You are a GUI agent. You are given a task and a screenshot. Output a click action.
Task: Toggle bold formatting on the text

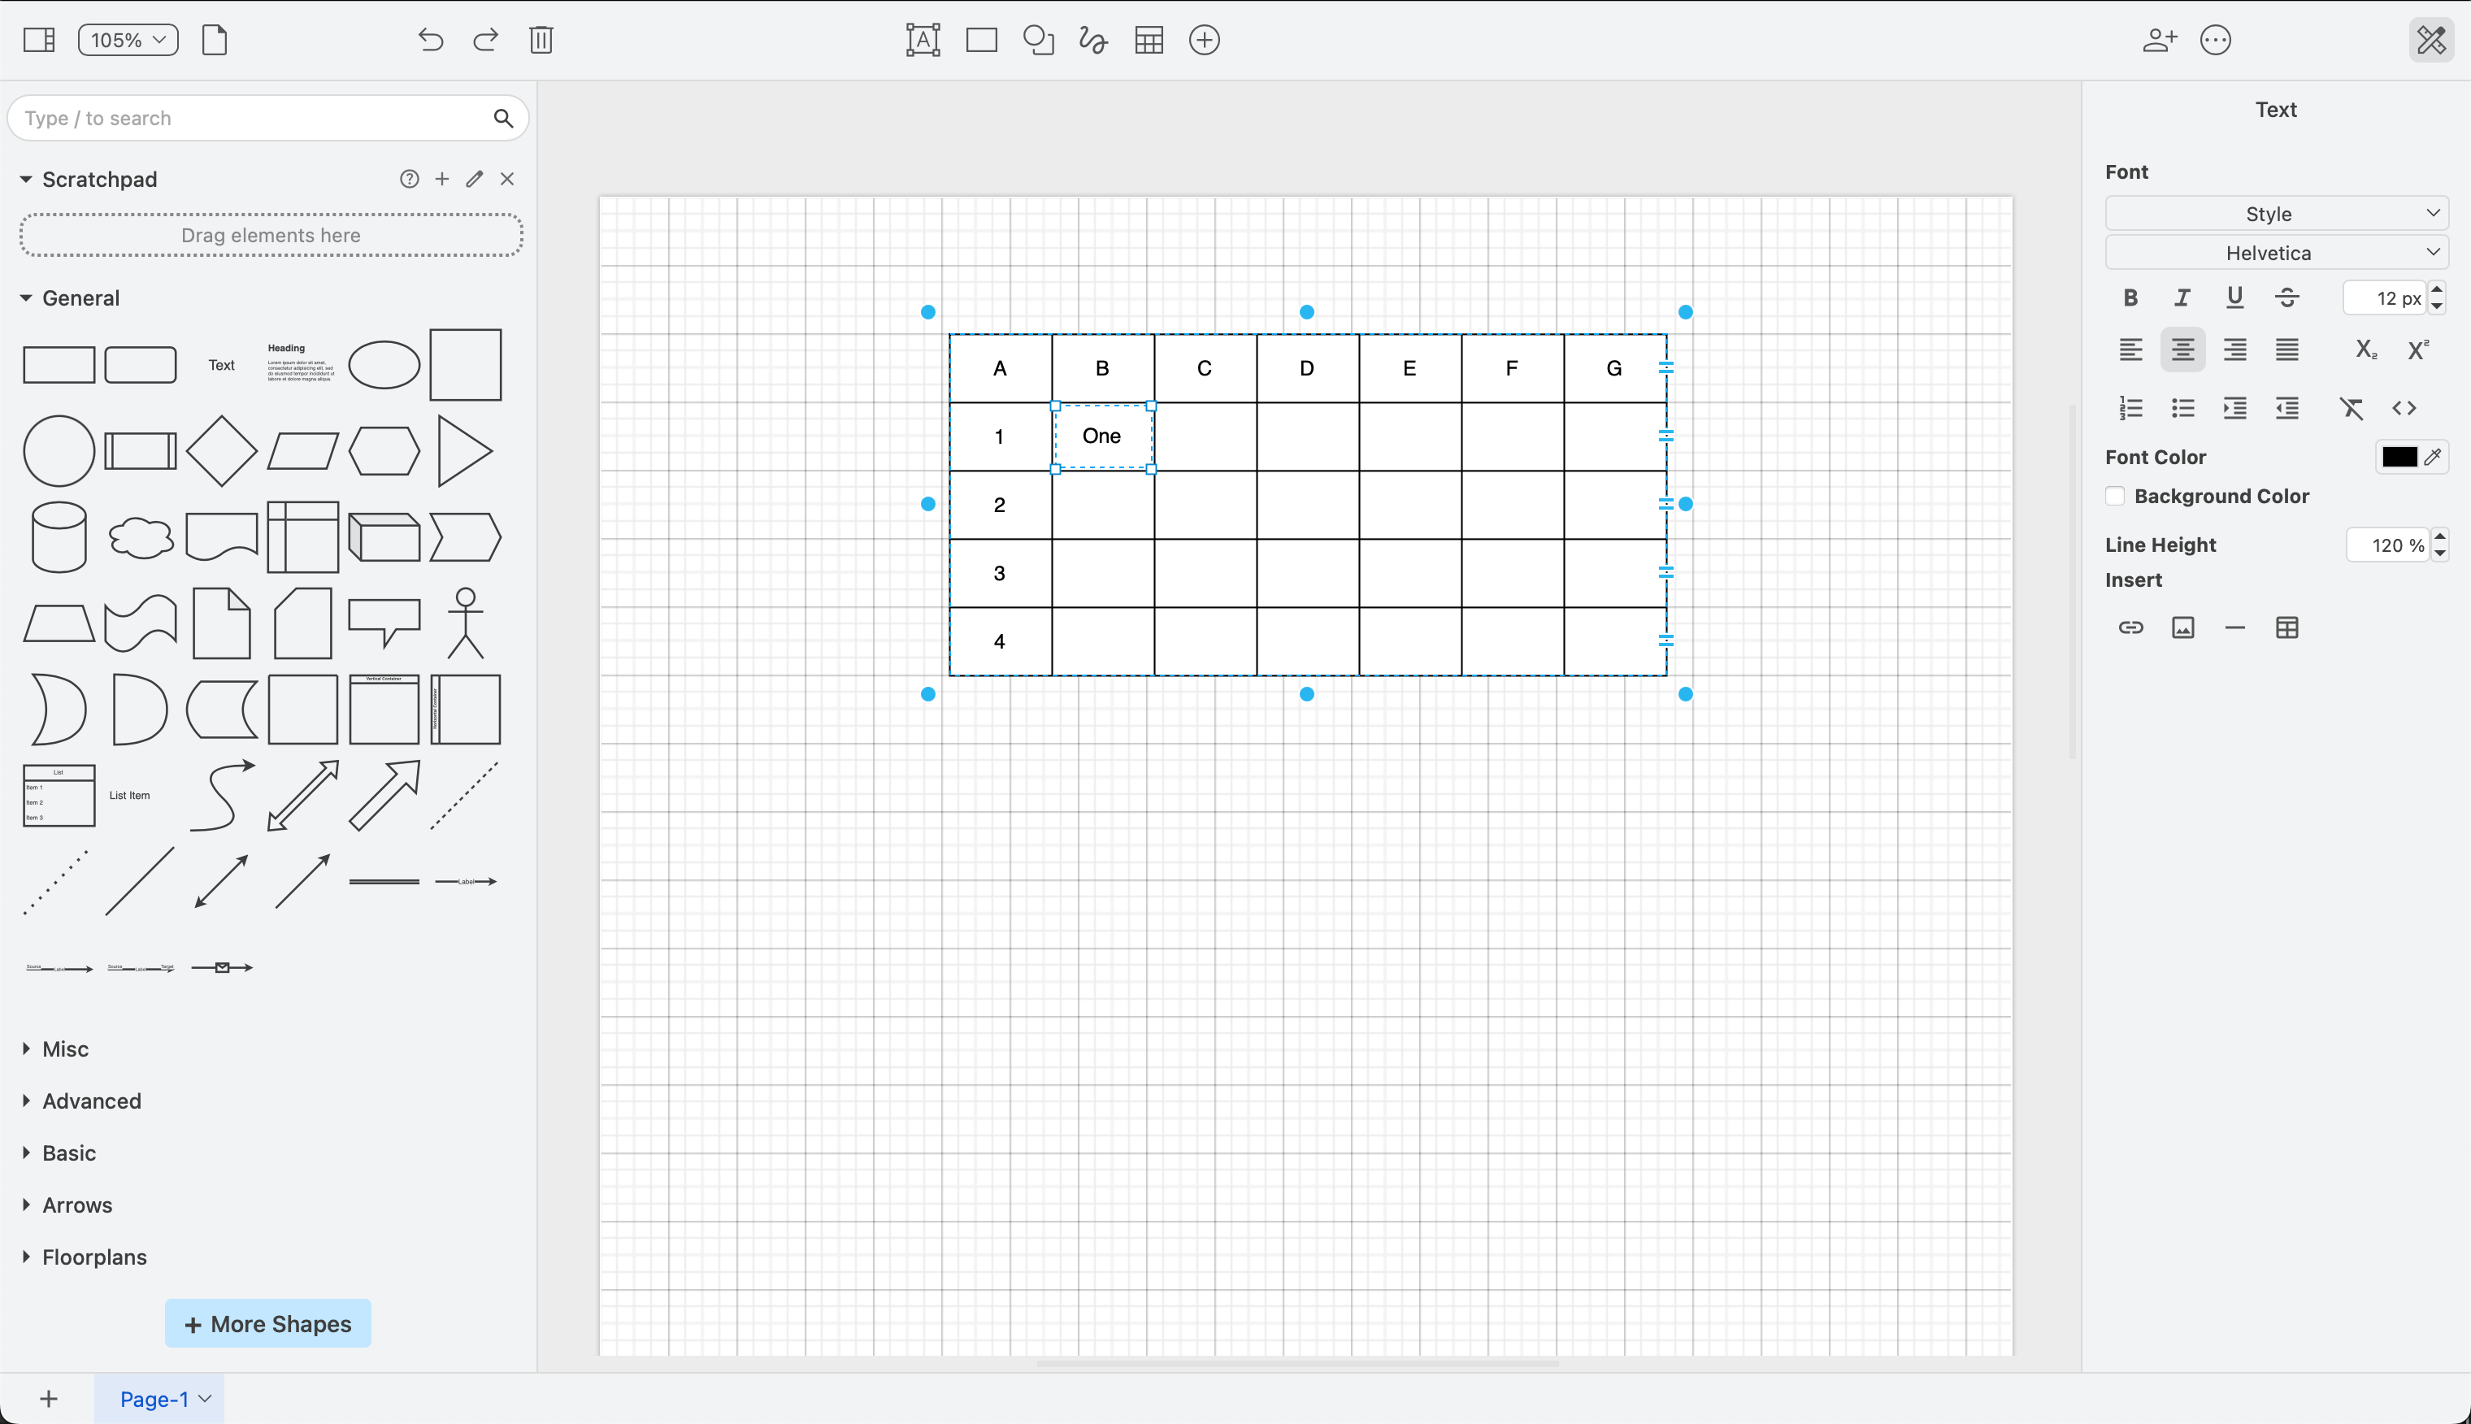[2130, 297]
